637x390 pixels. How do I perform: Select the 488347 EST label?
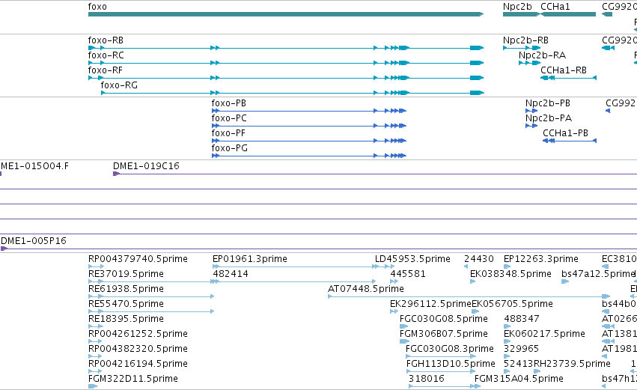(x=522, y=319)
